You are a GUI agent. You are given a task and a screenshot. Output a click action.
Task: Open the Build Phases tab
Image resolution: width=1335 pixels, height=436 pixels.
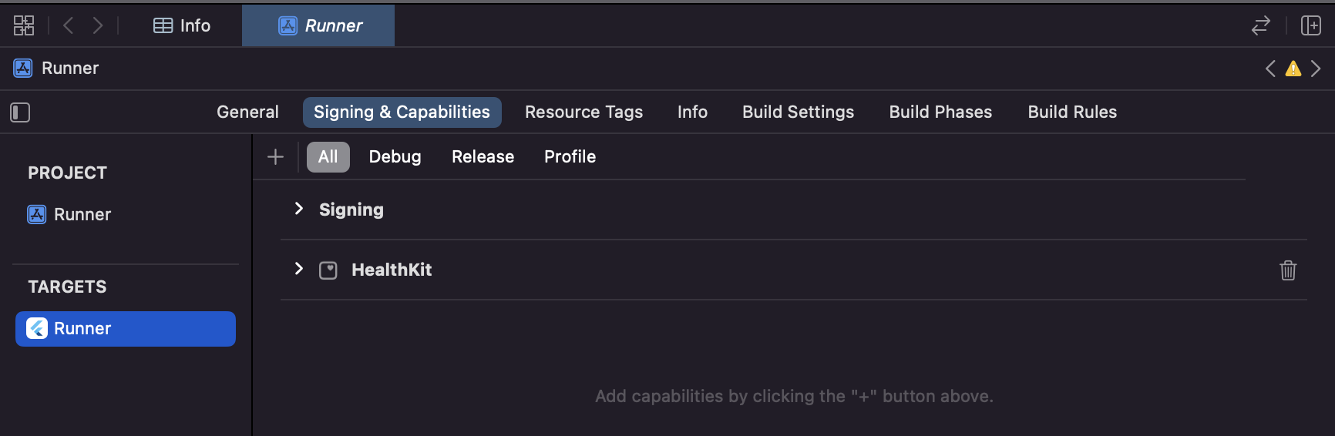click(x=940, y=112)
